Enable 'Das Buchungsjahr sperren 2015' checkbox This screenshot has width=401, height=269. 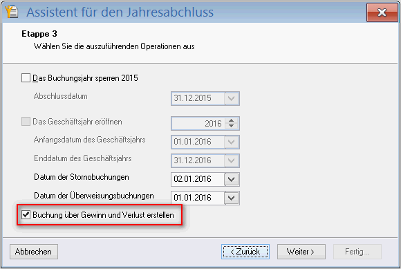26,77
